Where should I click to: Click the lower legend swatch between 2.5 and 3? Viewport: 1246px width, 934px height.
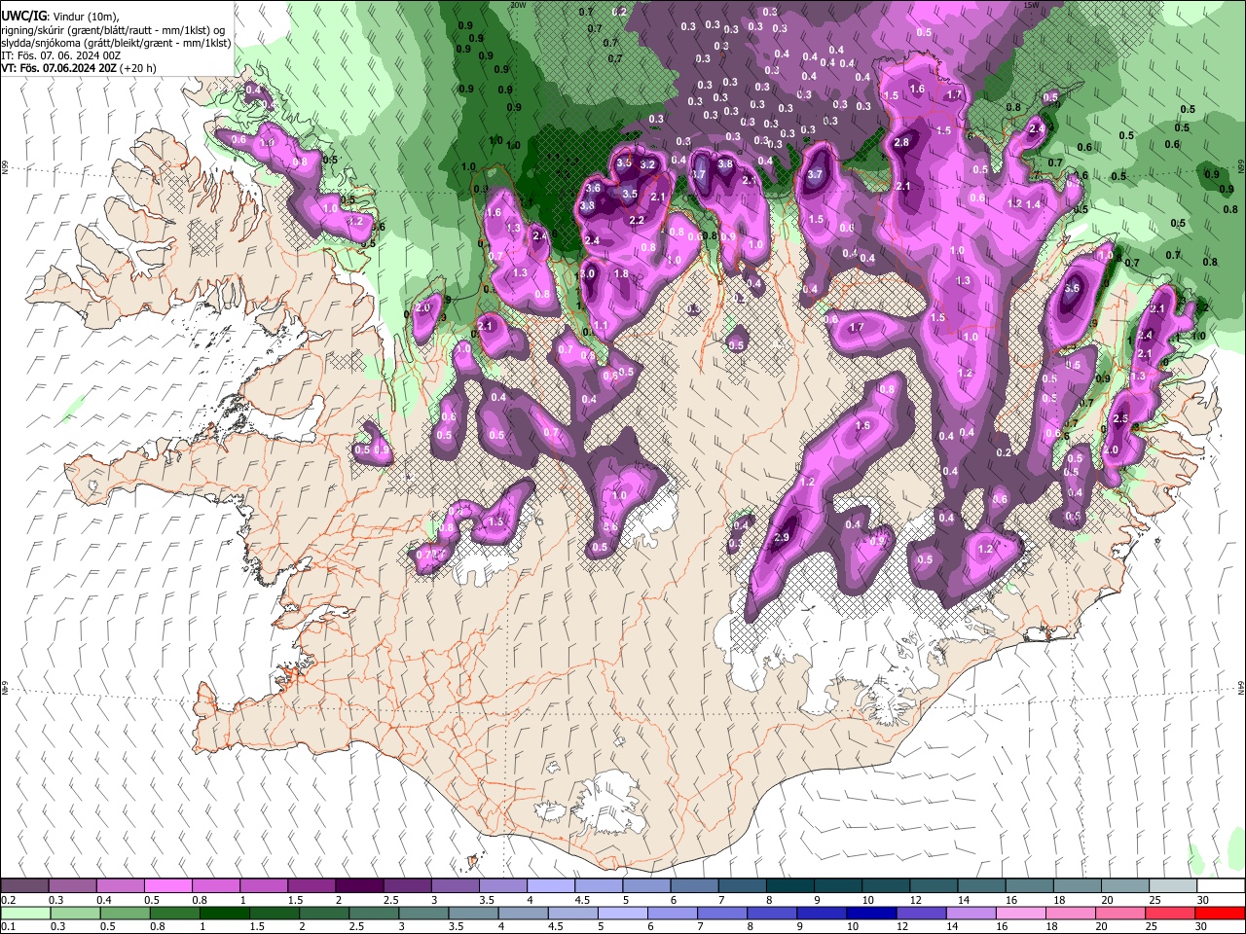pos(374,913)
